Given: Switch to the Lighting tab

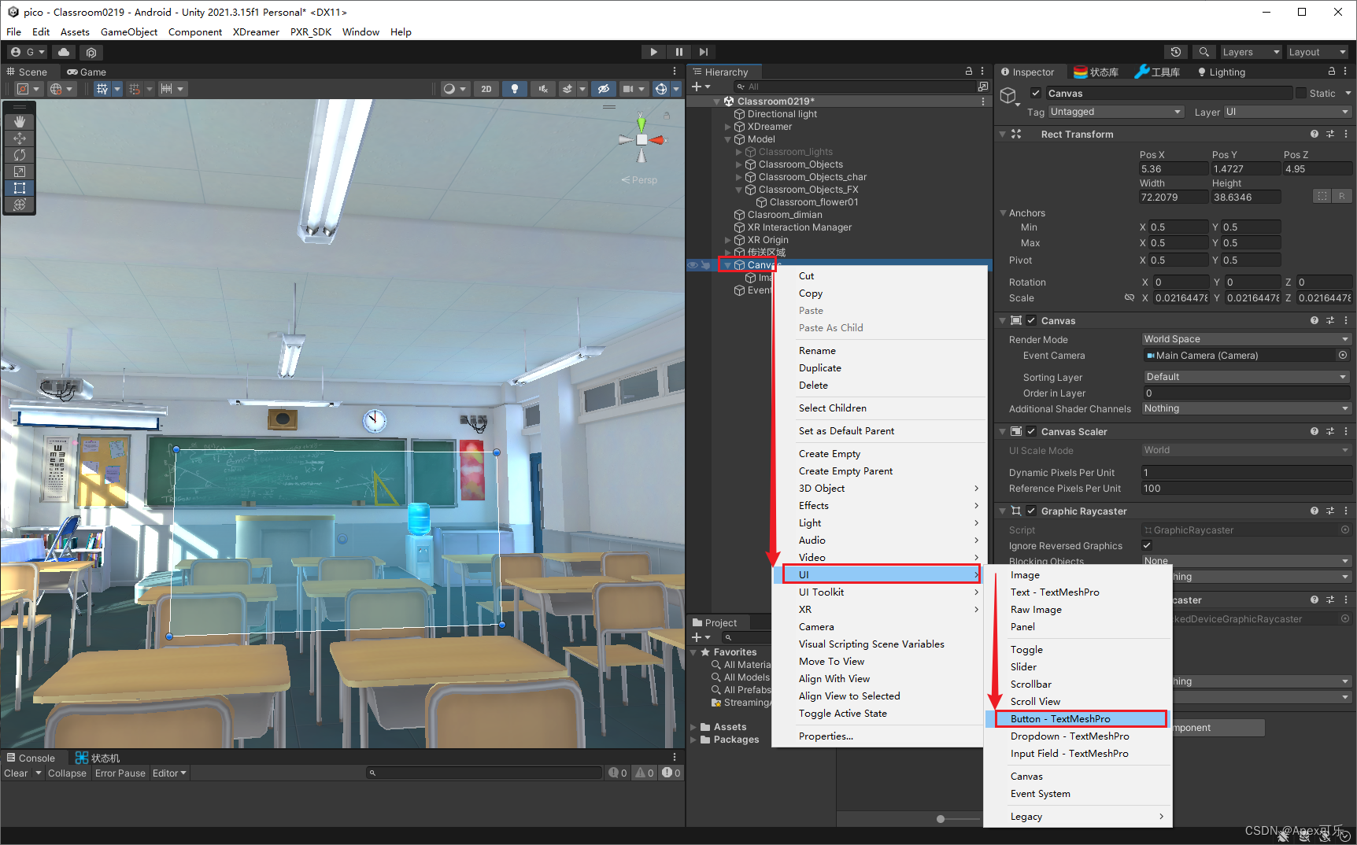Looking at the screenshot, I should pyautogui.click(x=1222, y=72).
